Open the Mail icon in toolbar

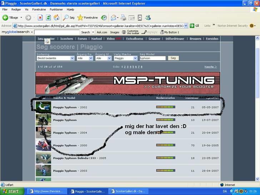pos(114,17)
